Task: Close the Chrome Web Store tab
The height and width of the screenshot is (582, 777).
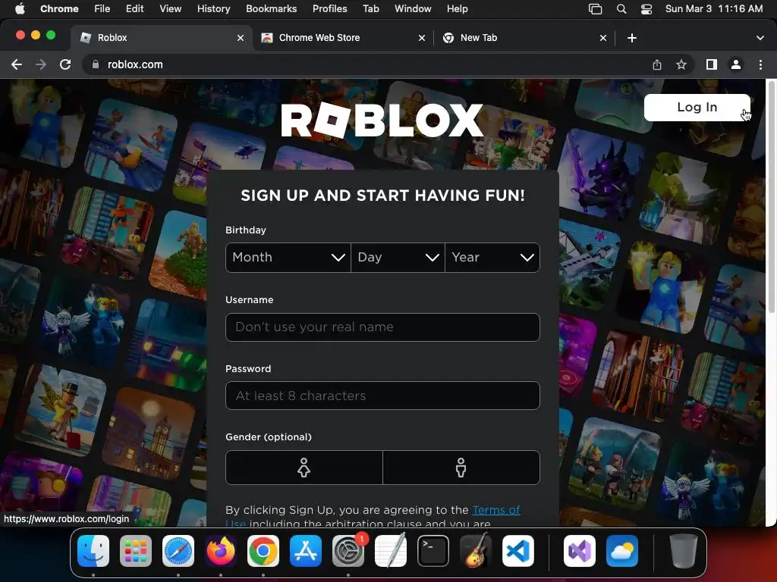Action: [422, 38]
